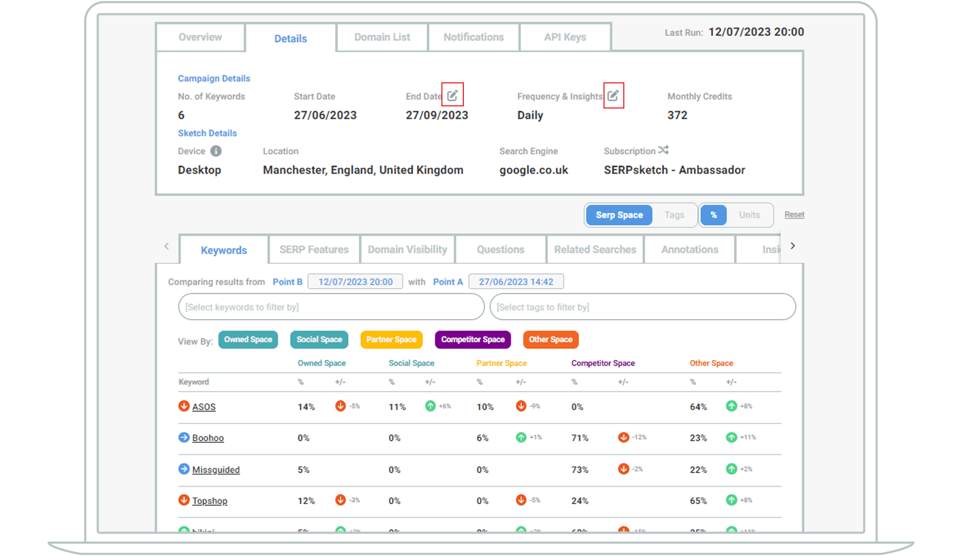Click Topshop Other Space +8% up icon
This screenshot has width=963, height=556.
pos(731,500)
